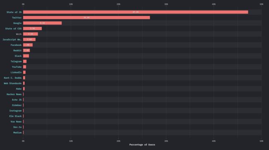Image resolution: width=269 pixels, height=150 pixels.
Task: Click the "Medium" row label
Action: [x=17, y=133]
